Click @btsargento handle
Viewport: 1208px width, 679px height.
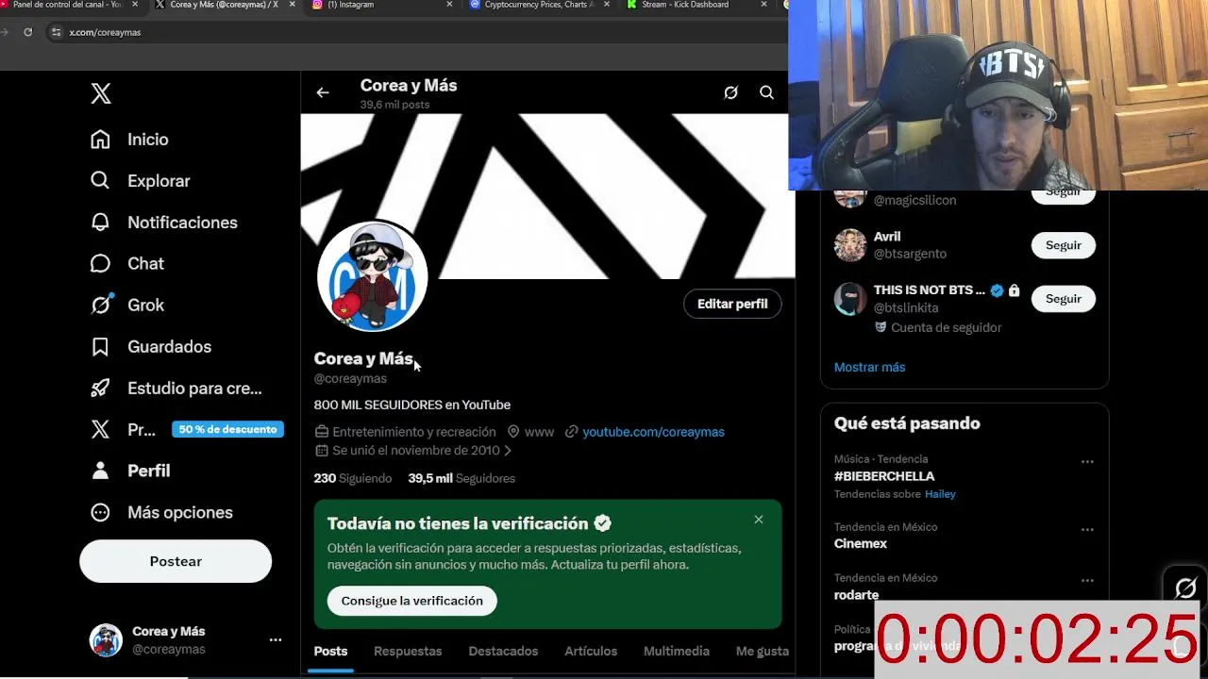[910, 254]
